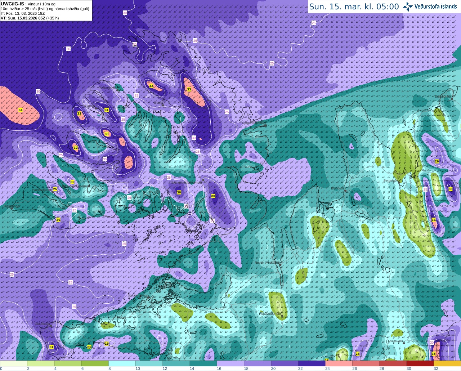Click the Bjargtangar station label
Image resolution: width=461 pixels, height=371 pixels.
(x=12, y=206)
